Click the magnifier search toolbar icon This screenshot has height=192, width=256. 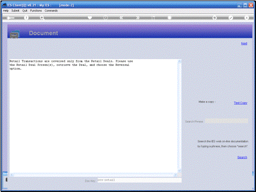[42, 18]
